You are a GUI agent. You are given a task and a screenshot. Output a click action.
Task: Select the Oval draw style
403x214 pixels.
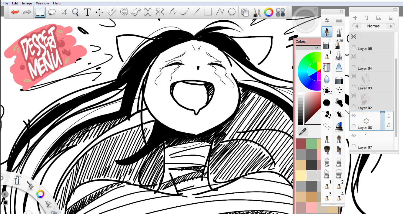(x=232, y=12)
